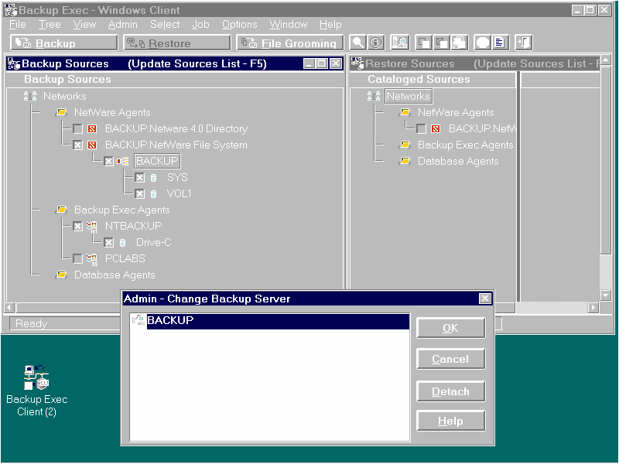Click the information toolbar icon
Viewport: 619px width, 464px height.
tap(376, 43)
